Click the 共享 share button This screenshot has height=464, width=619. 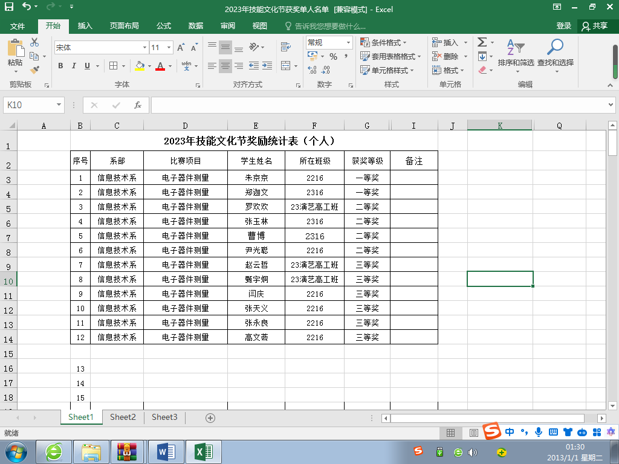pyautogui.click(x=594, y=26)
